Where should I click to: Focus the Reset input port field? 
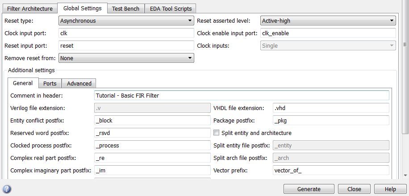126,45
